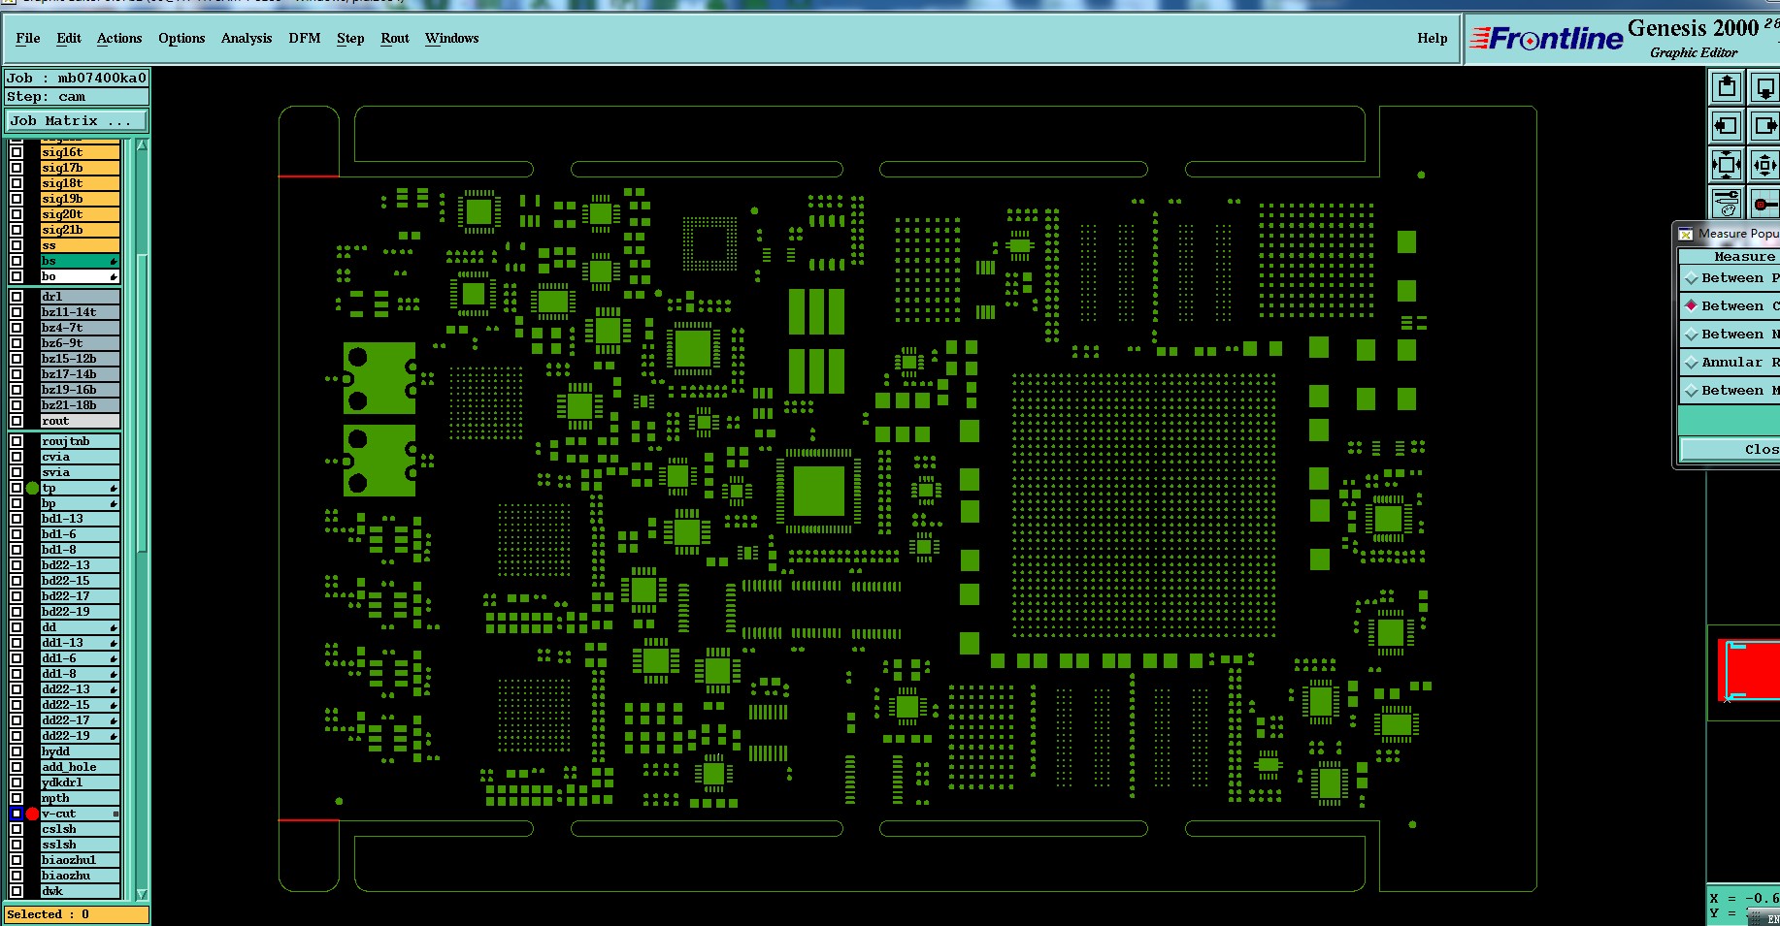The height and width of the screenshot is (926, 1780).
Task: Click the pan right arrow icon
Action: point(1764,126)
